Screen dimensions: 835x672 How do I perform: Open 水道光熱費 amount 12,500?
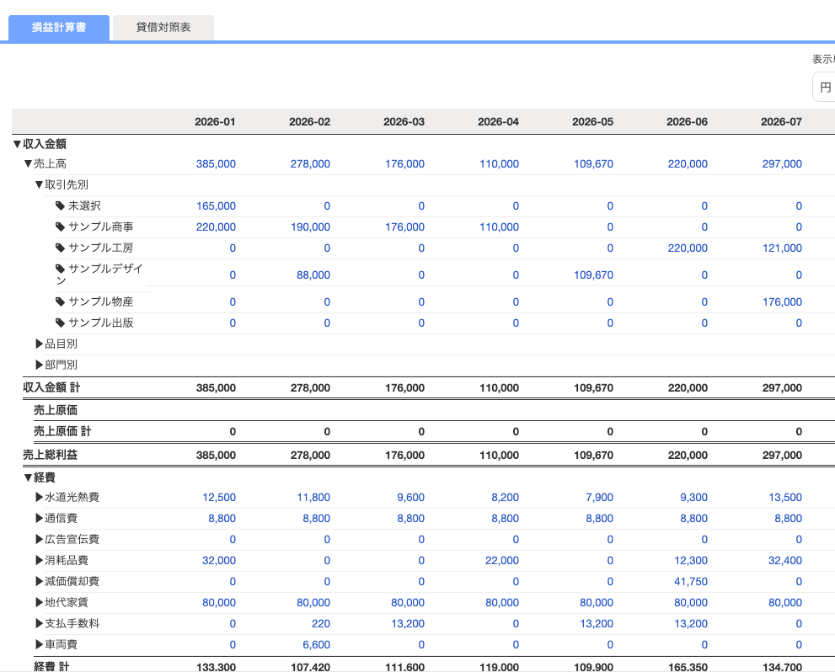[219, 498]
